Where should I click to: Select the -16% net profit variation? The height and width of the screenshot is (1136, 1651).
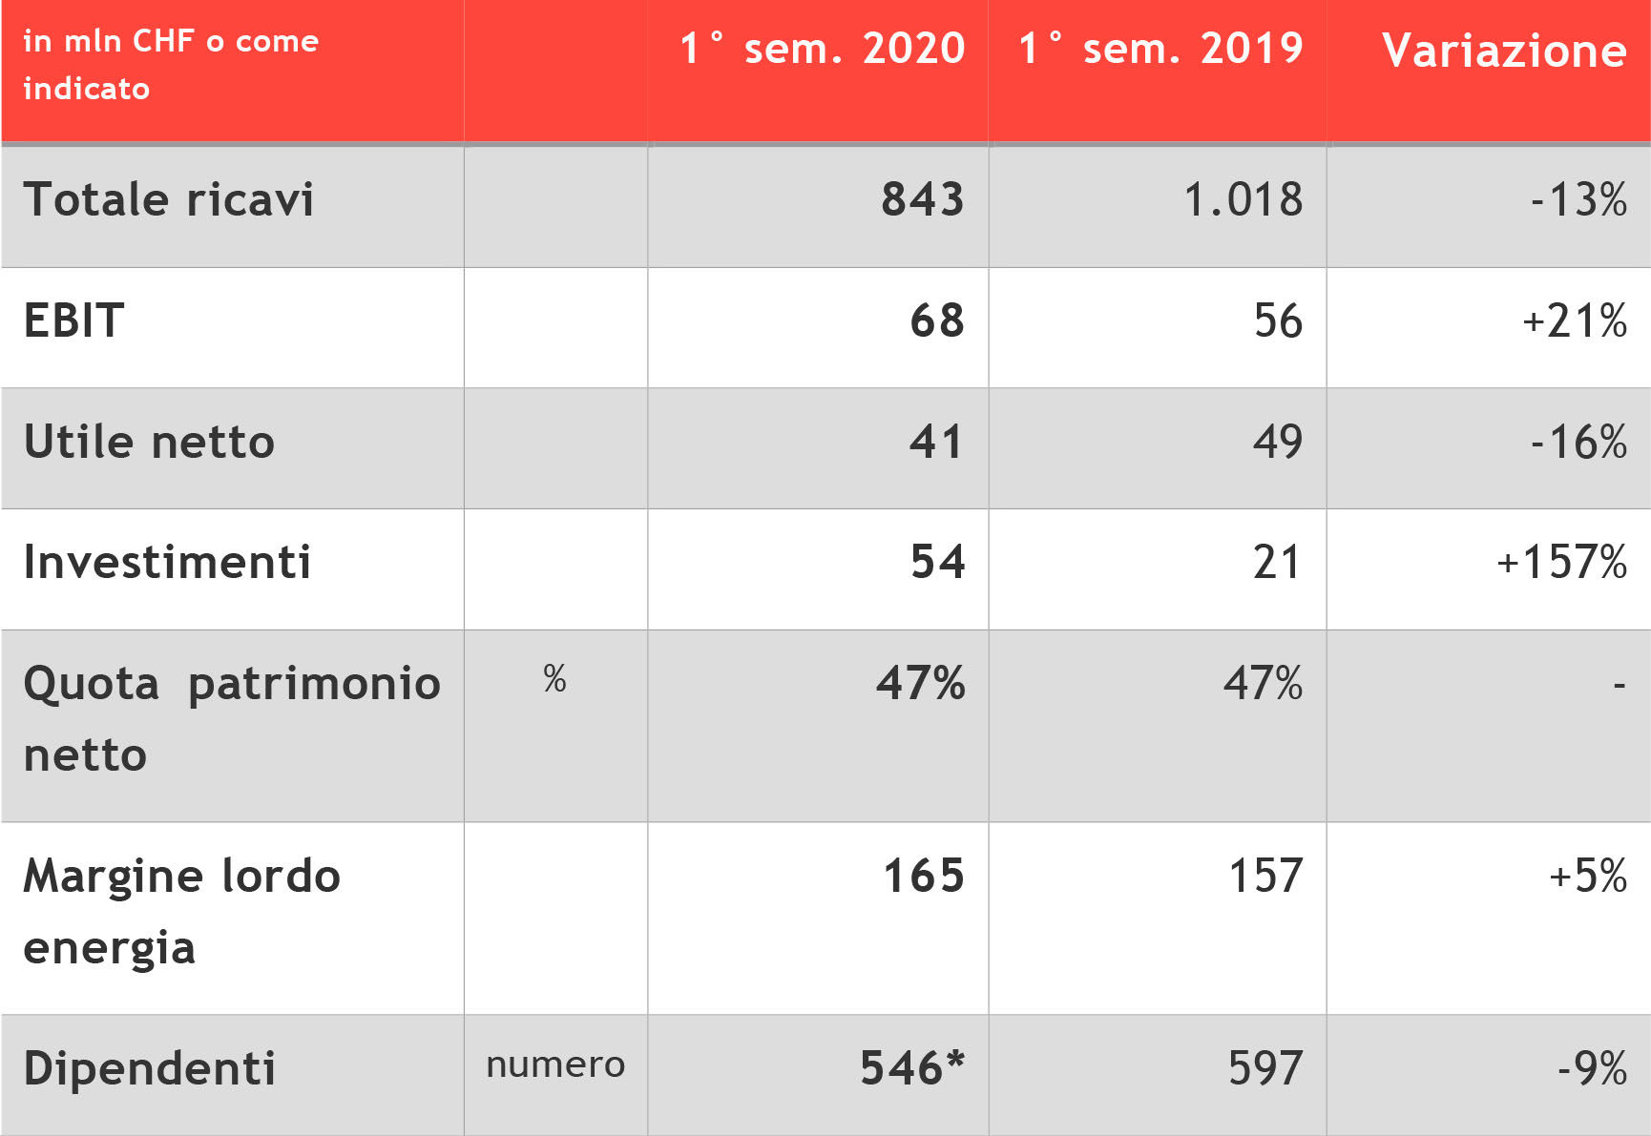click(x=1578, y=443)
